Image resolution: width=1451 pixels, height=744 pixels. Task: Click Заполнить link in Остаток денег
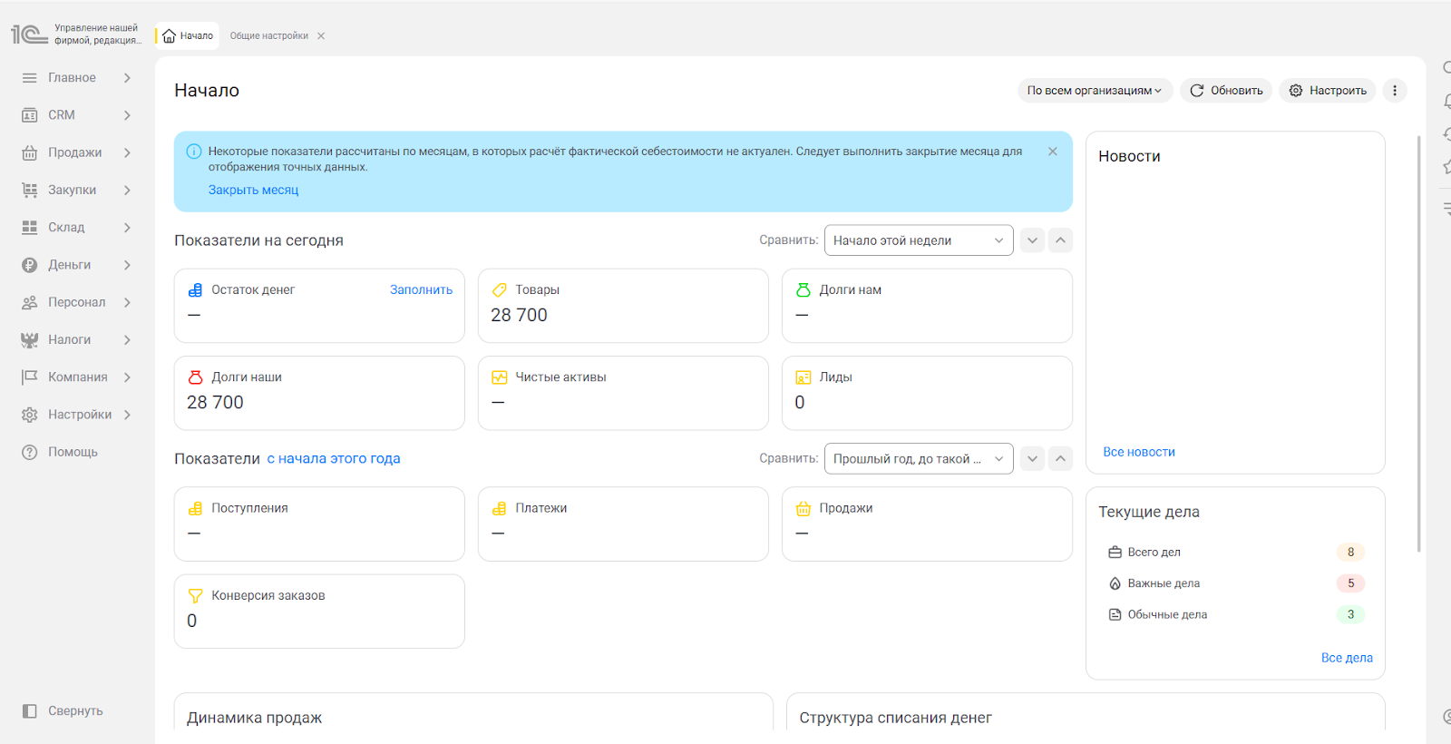coord(421,290)
